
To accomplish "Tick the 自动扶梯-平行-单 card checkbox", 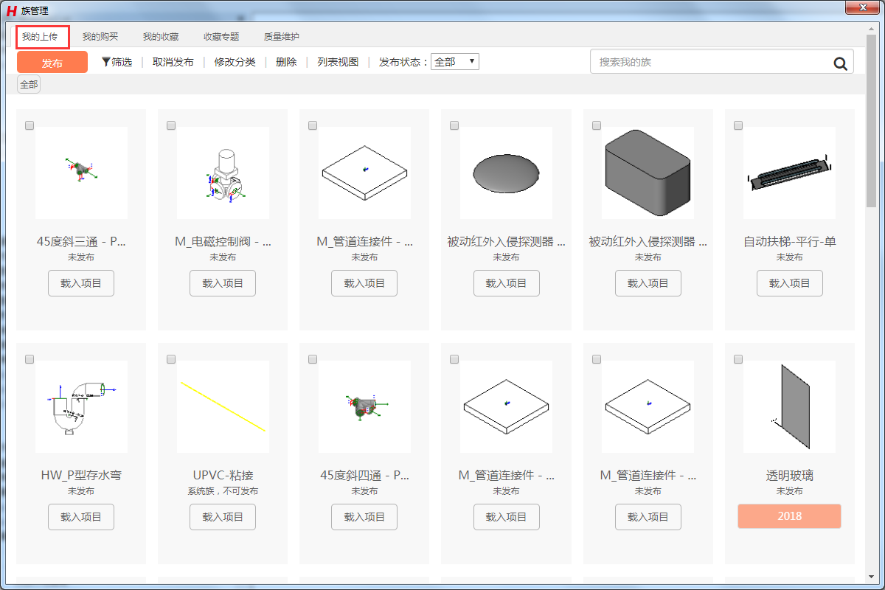I will [x=737, y=125].
